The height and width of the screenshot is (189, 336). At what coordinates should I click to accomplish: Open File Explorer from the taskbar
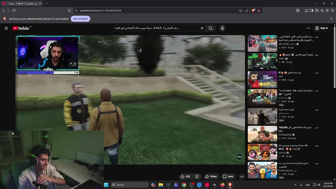pyautogui.click(x=161, y=185)
